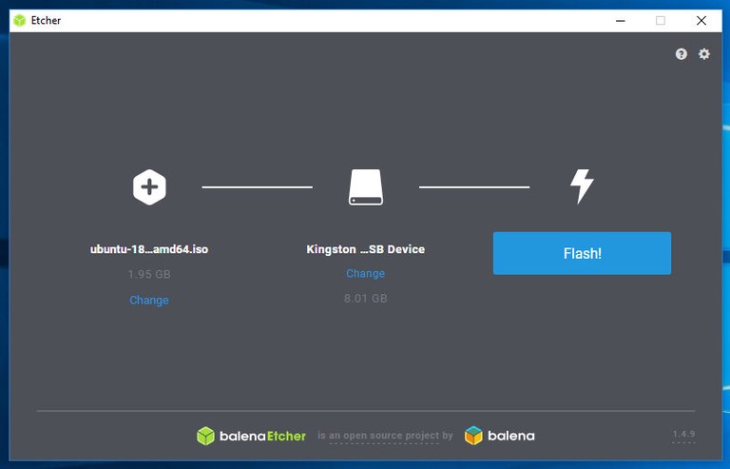Click the 8.01 GB drive size text

(x=365, y=298)
